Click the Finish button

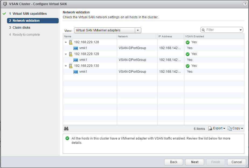216,162
